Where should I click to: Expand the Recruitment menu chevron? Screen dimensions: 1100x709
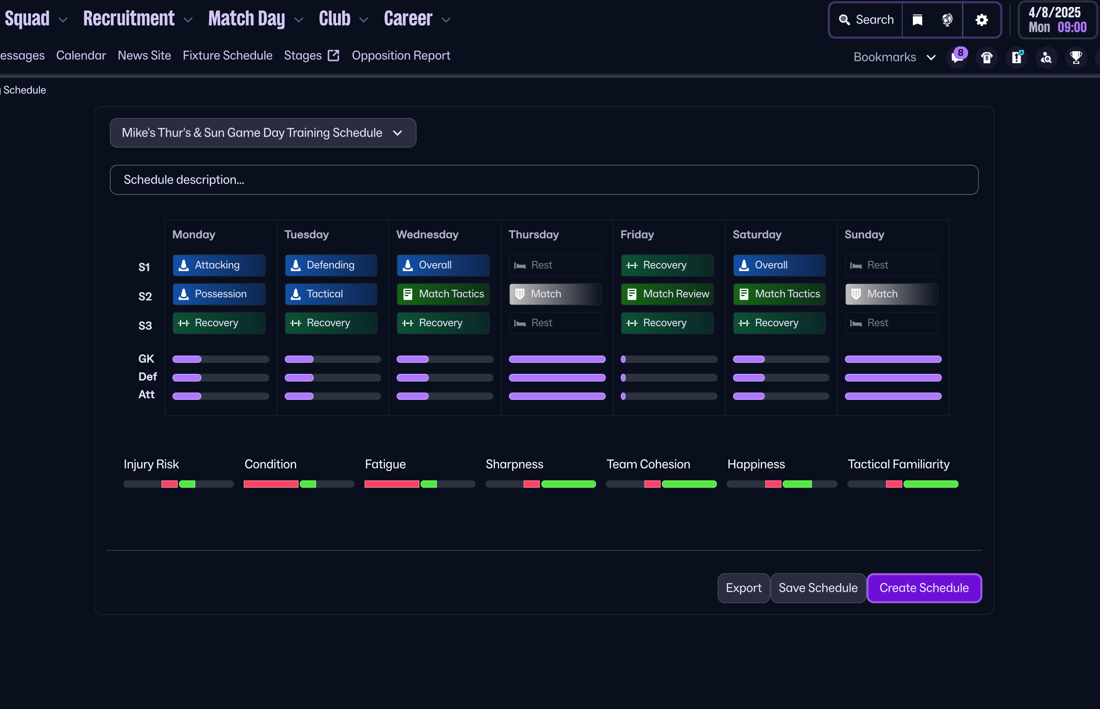click(188, 20)
